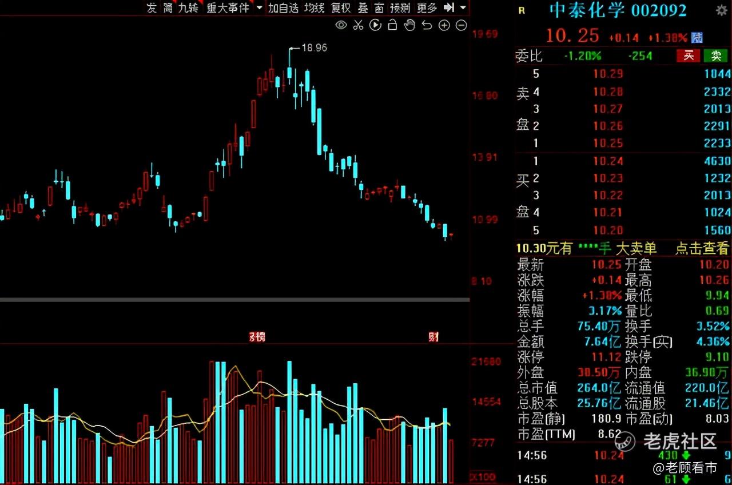Select sell level 5 price 10.29
This screenshot has height=485, width=732.
coord(607,73)
